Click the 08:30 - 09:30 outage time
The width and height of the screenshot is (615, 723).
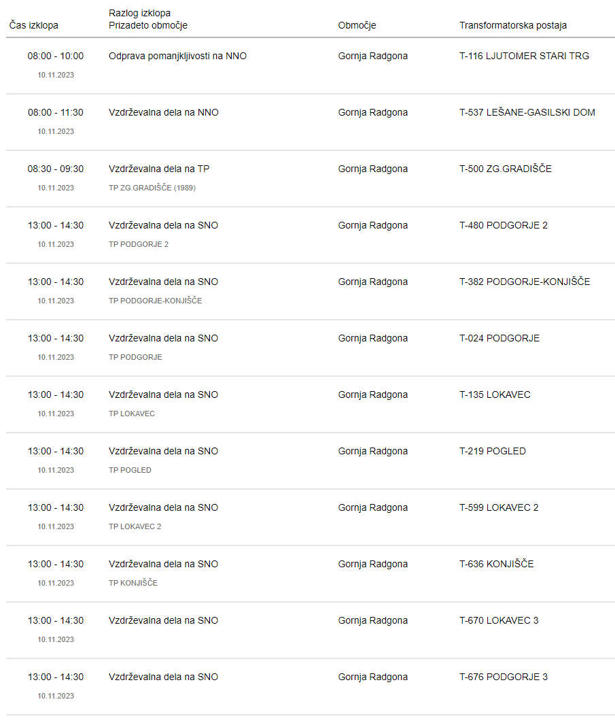[x=56, y=169]
